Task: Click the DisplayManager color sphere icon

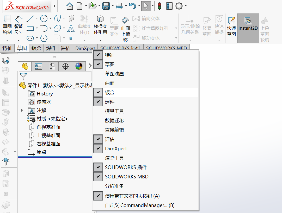Action: click(79, 66)
